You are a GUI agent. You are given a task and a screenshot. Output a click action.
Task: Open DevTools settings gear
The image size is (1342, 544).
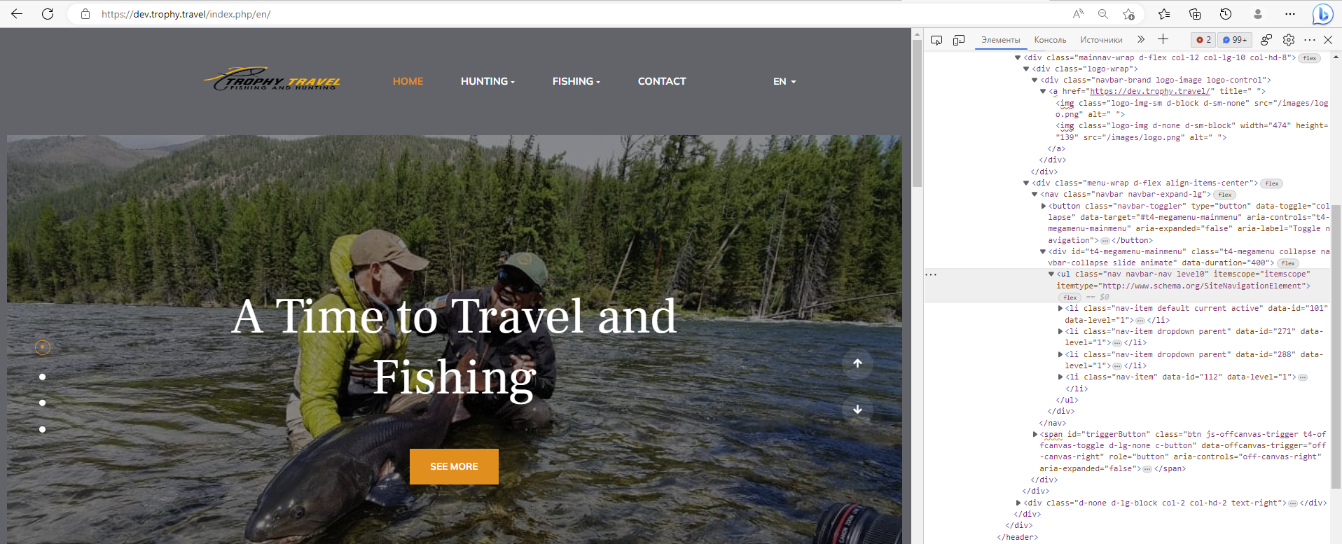[1289, 40]
